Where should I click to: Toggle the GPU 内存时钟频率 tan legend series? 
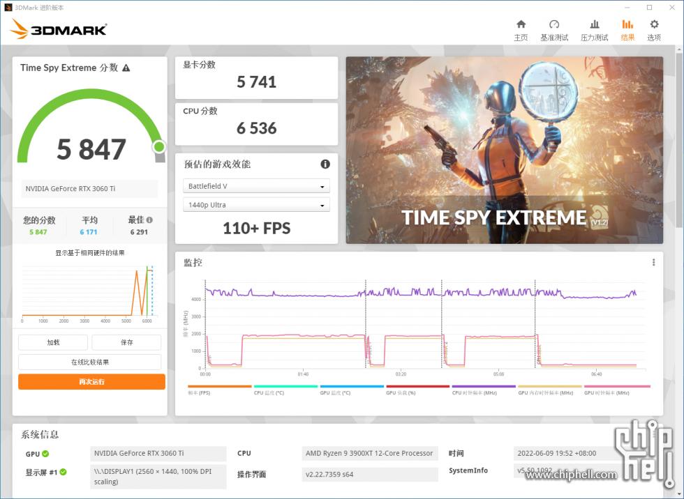point(550,390)
